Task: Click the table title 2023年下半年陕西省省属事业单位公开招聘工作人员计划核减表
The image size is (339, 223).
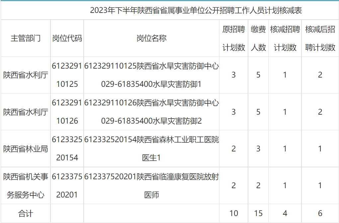Action: (196, 11)
